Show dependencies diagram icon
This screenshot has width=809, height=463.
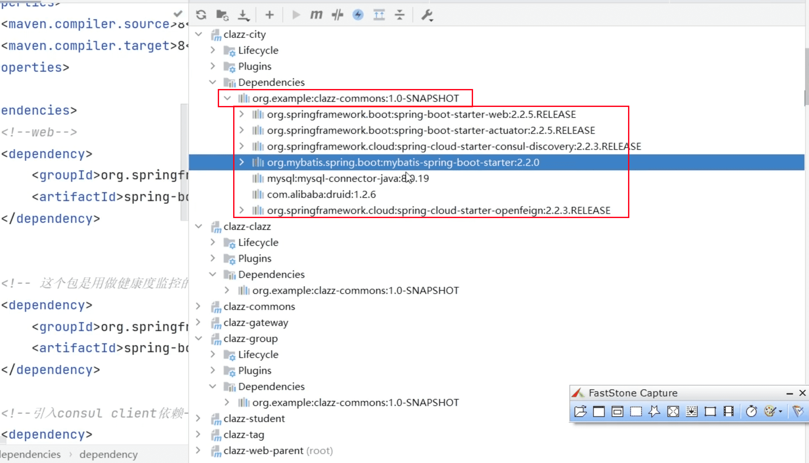tap(379, 15)
